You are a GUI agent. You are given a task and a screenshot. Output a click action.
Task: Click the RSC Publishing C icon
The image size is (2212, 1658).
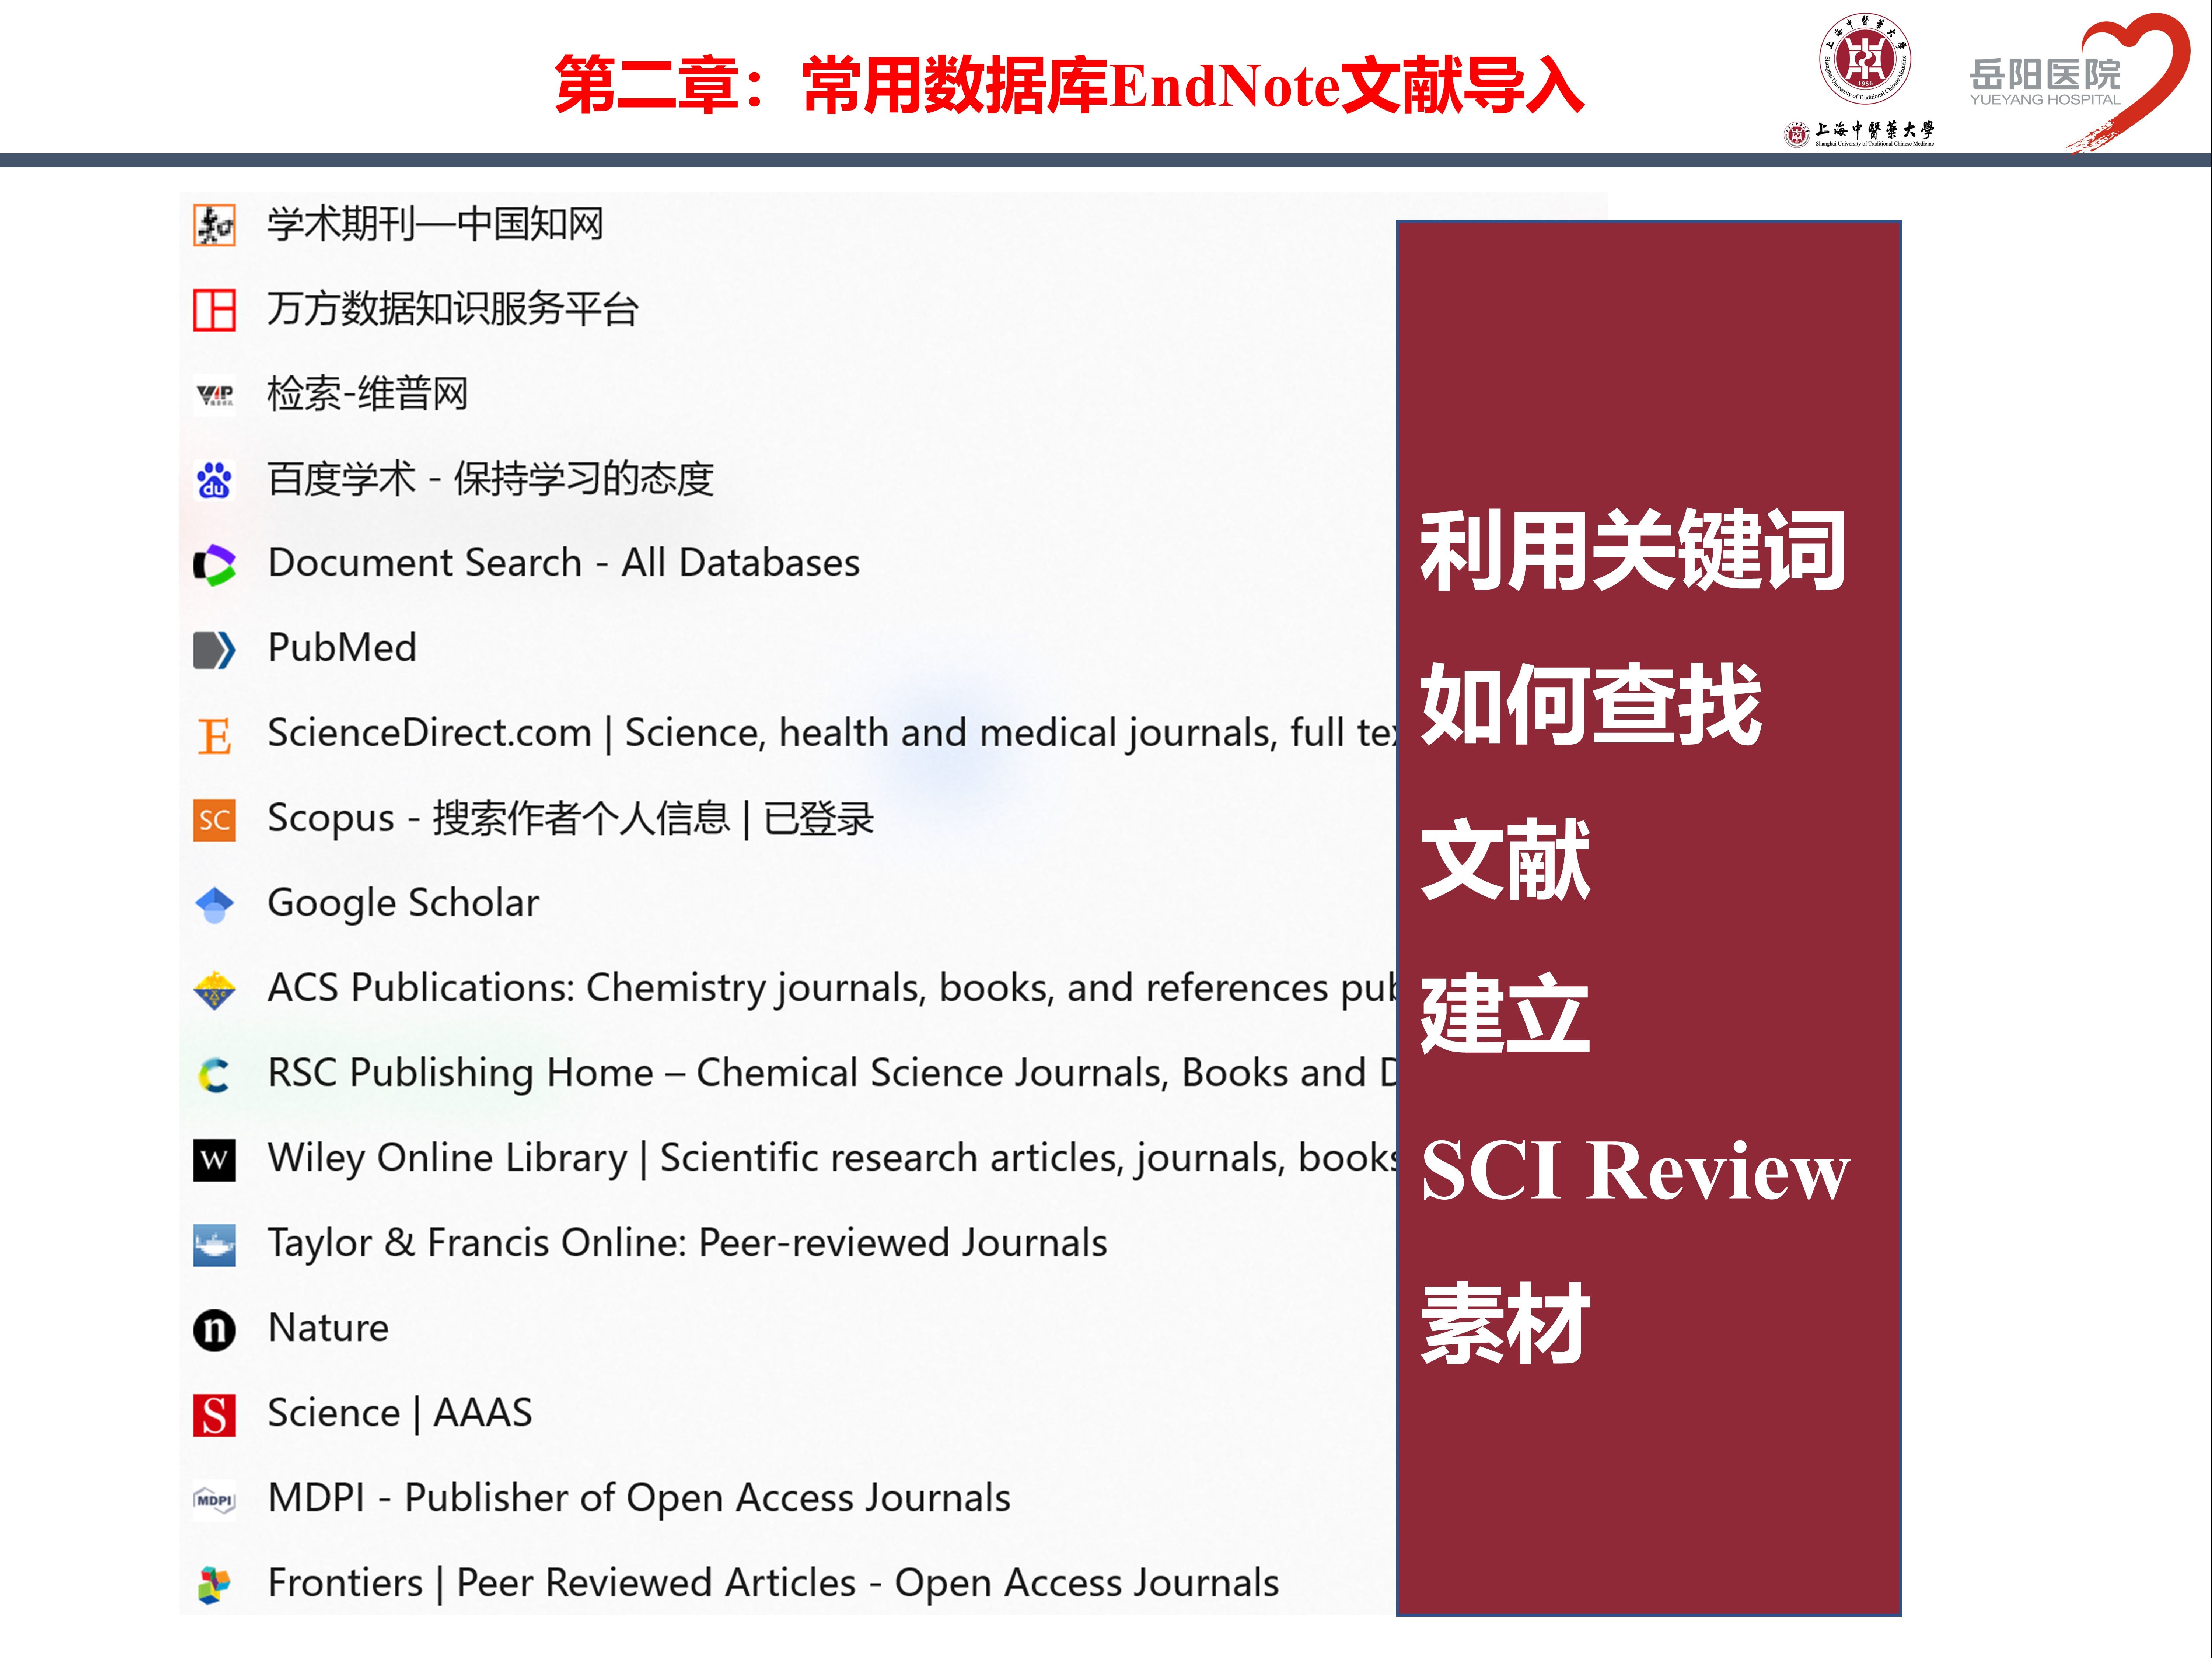point(214,1075)
